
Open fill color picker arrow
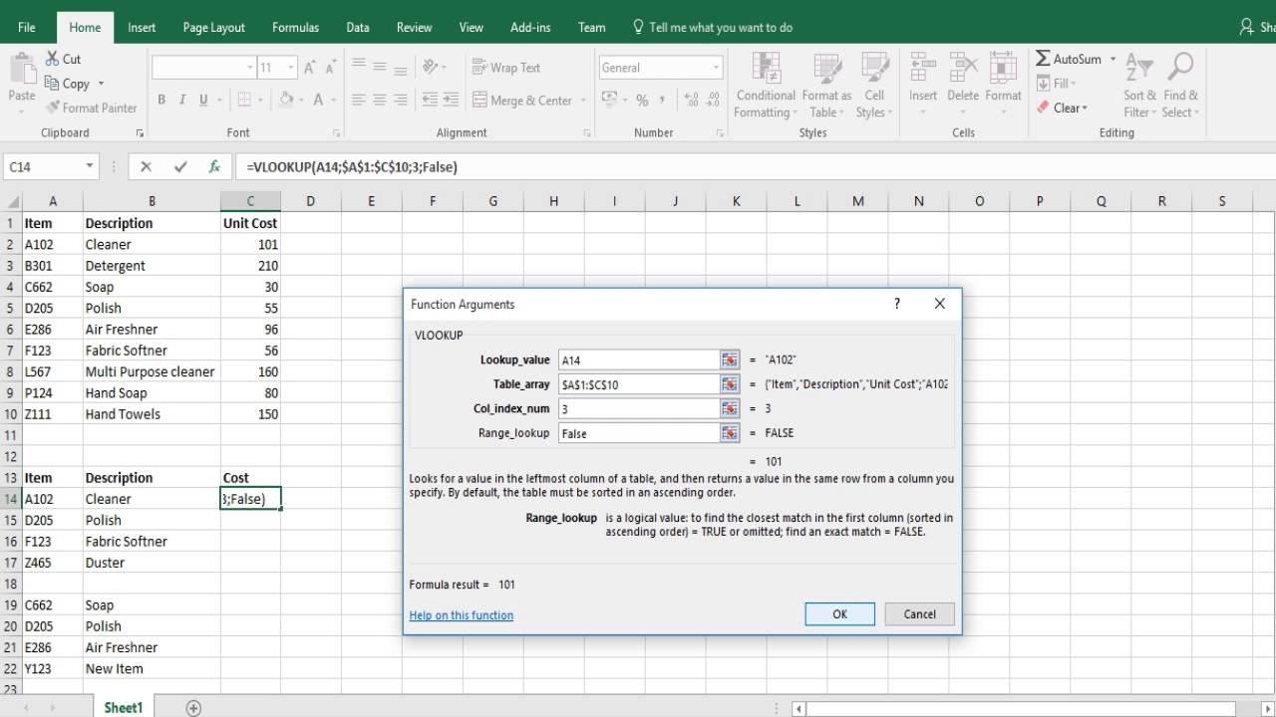(x=303, y=100)
